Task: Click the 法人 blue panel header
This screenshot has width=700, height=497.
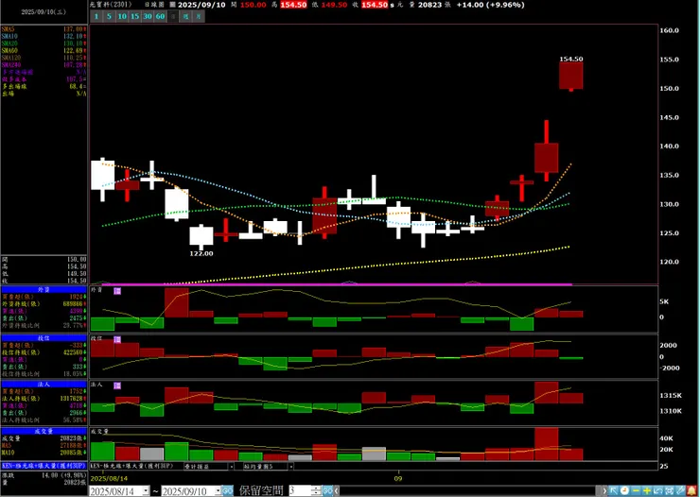Action: click(44, 385)
